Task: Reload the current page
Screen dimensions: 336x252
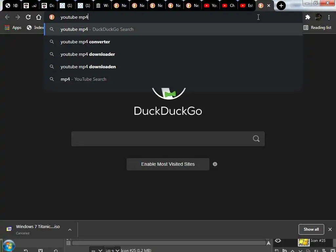Action: click(28, 17)
